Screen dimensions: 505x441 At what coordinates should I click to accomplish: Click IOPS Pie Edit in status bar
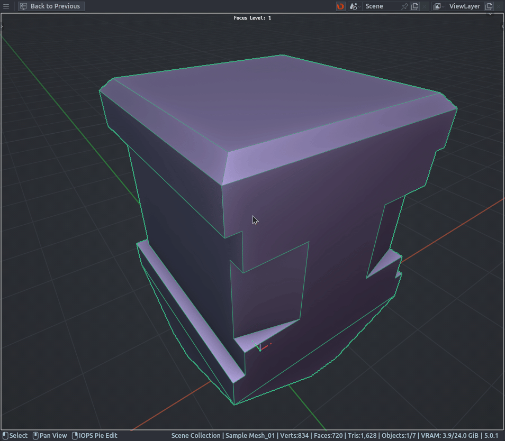pos(94,436)
